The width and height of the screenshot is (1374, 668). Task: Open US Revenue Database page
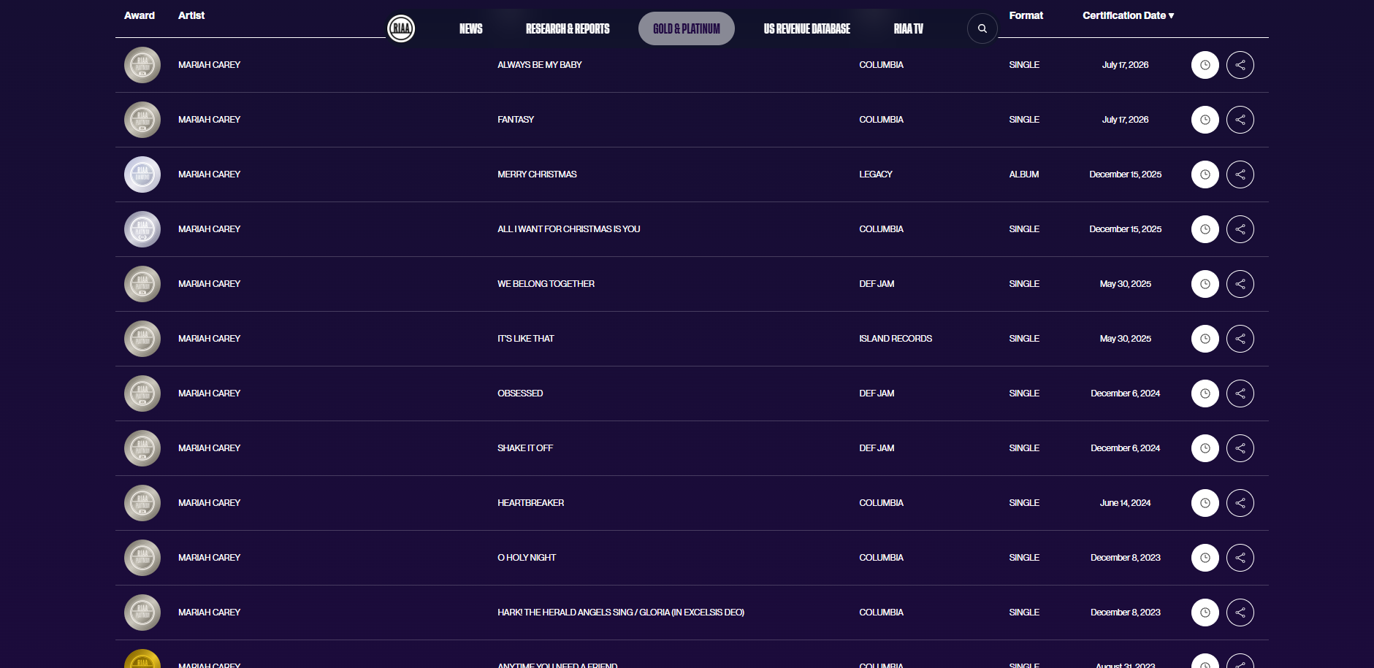807,28
